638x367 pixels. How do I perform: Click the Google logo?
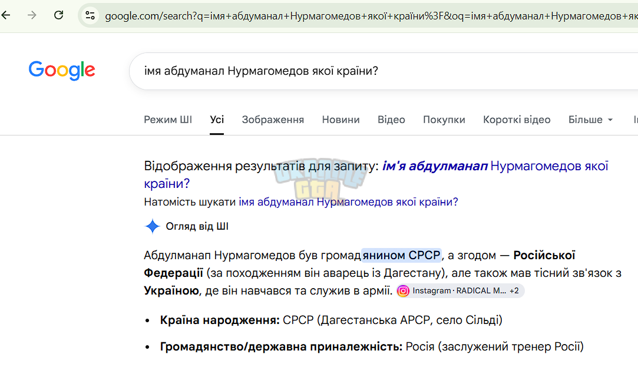[x=62, y=70]
